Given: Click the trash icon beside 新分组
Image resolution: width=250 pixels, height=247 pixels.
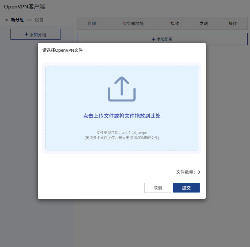Looking at the screenshot, I should (x=42, y=20).
